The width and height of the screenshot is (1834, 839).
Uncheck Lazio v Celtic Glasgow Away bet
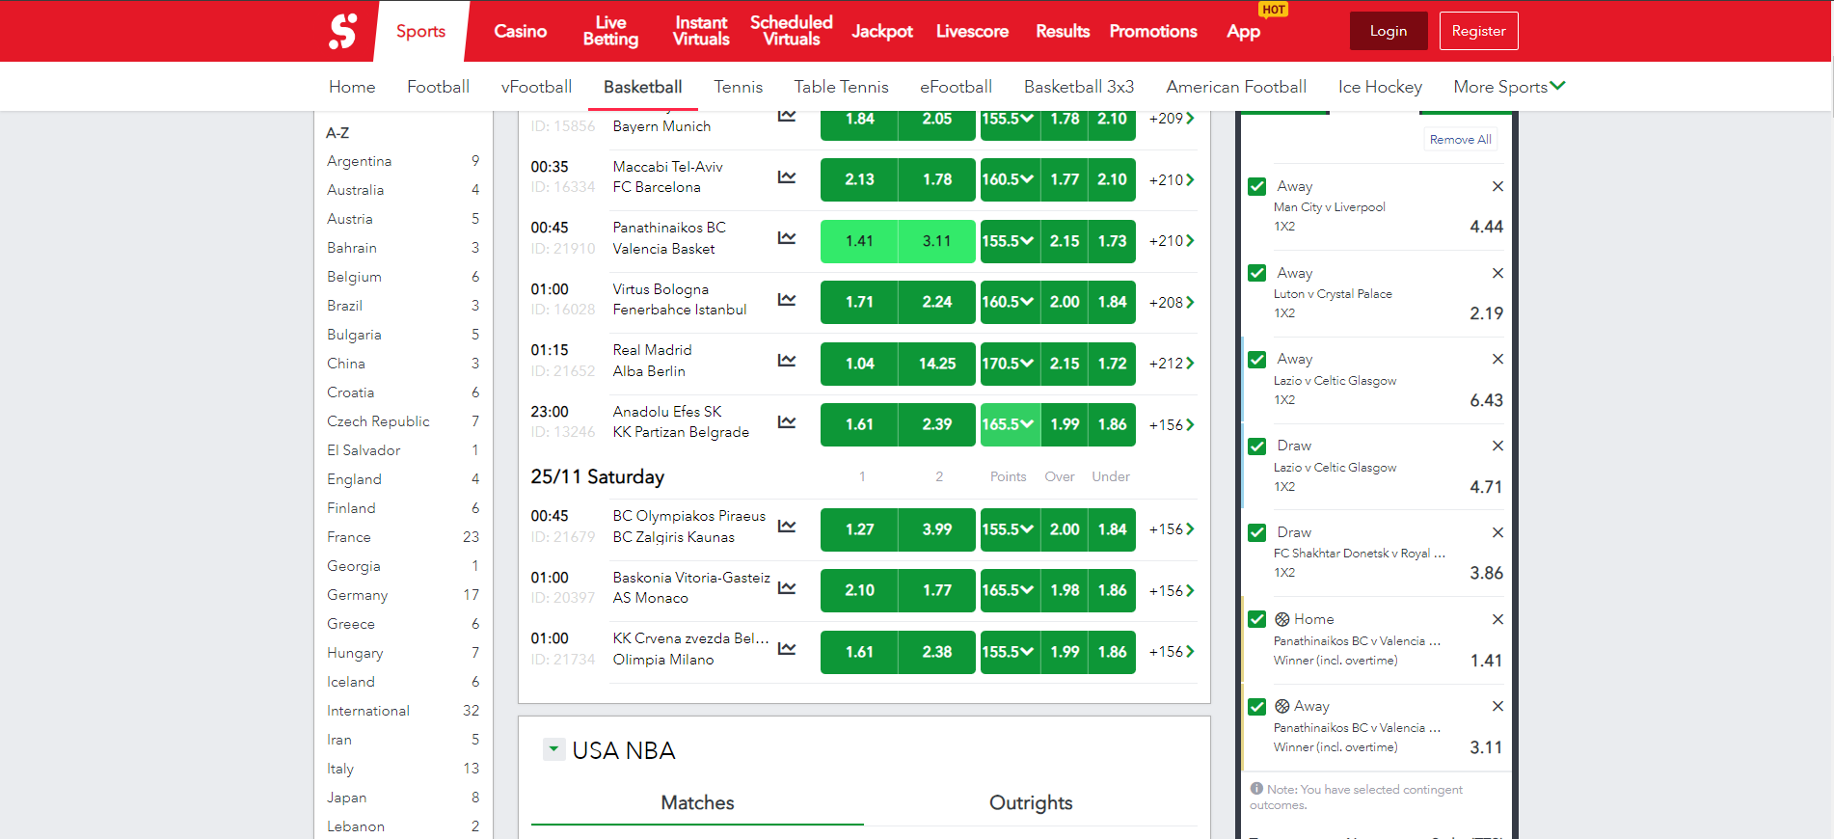[1256, 360]
